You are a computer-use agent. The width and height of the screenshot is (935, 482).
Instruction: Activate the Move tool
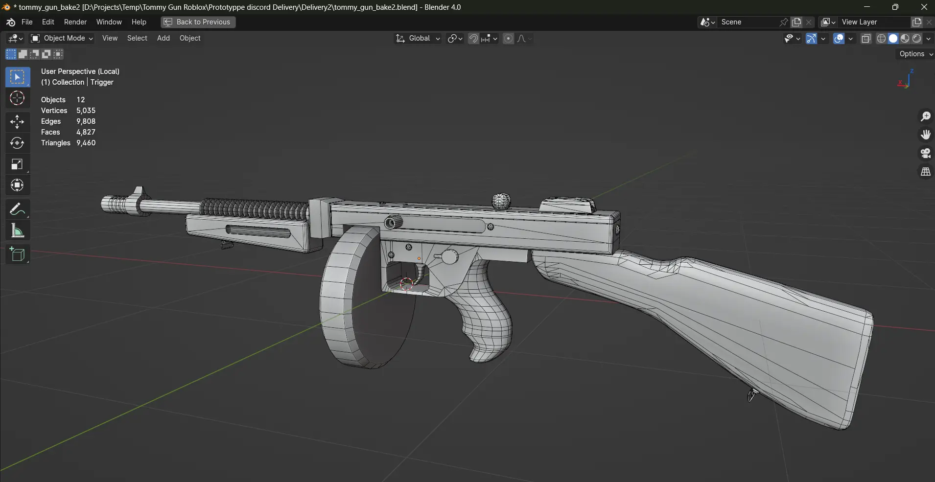(x=17, y=121)
